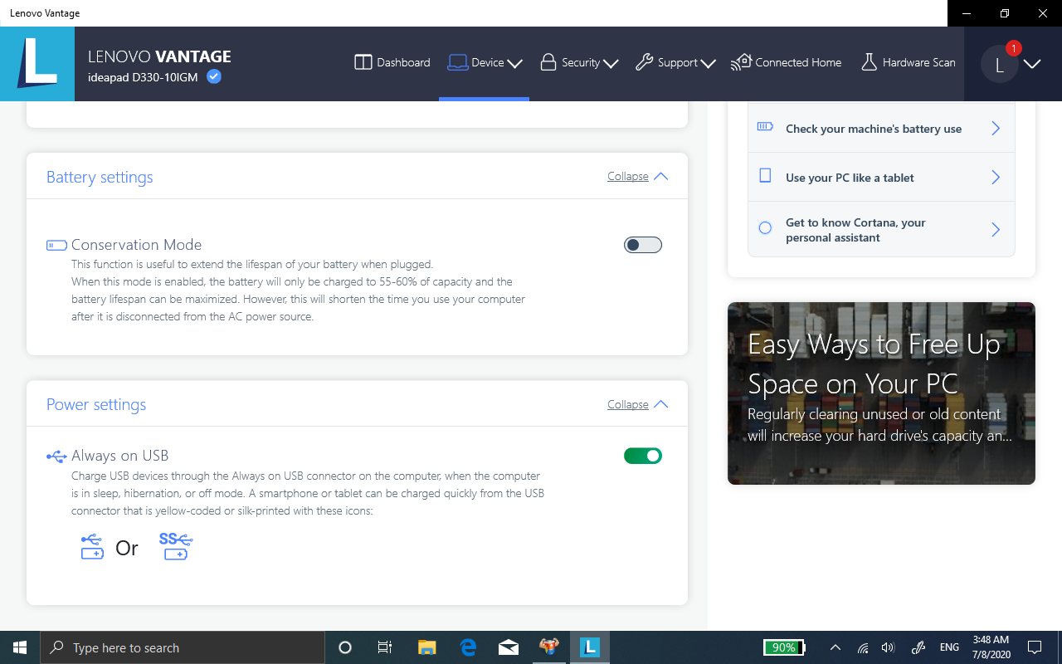The width and height of the screenshot is (1062, 664).
Task: Click the Power settings collapse chevron
Action: click(661, 404)
